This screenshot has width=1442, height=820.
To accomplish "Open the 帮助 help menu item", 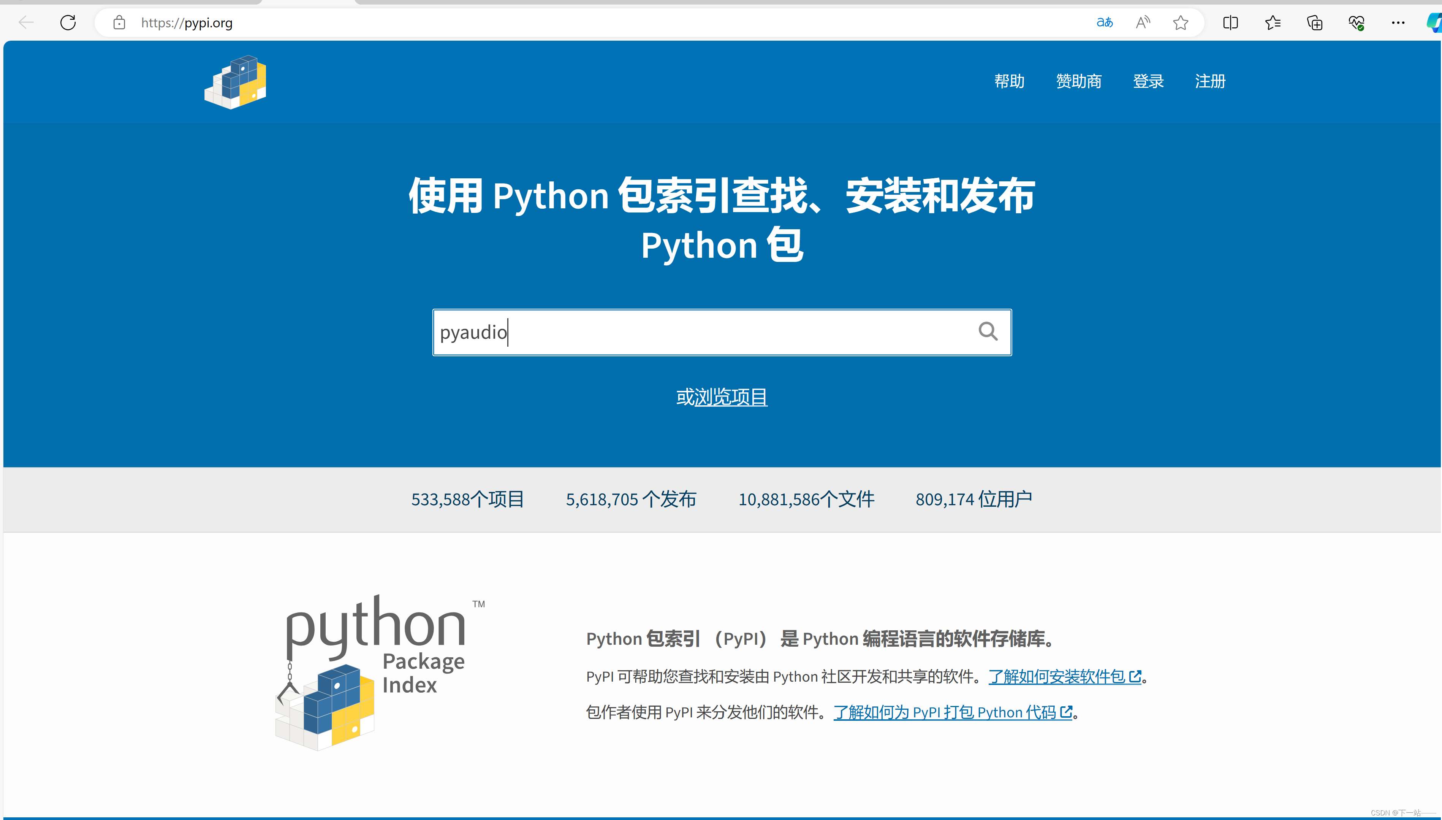I will (x=1009, y=82).
